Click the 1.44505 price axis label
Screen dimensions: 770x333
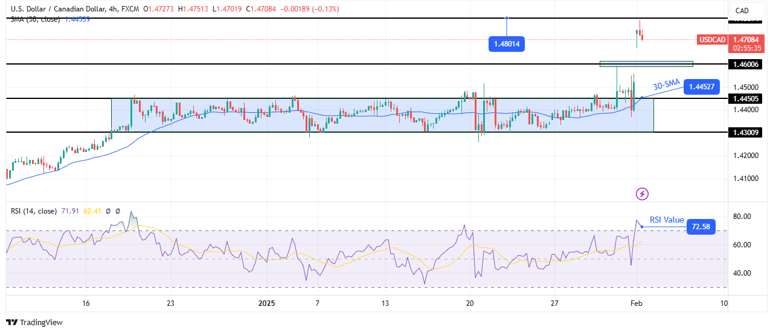[x=745, y=98]
